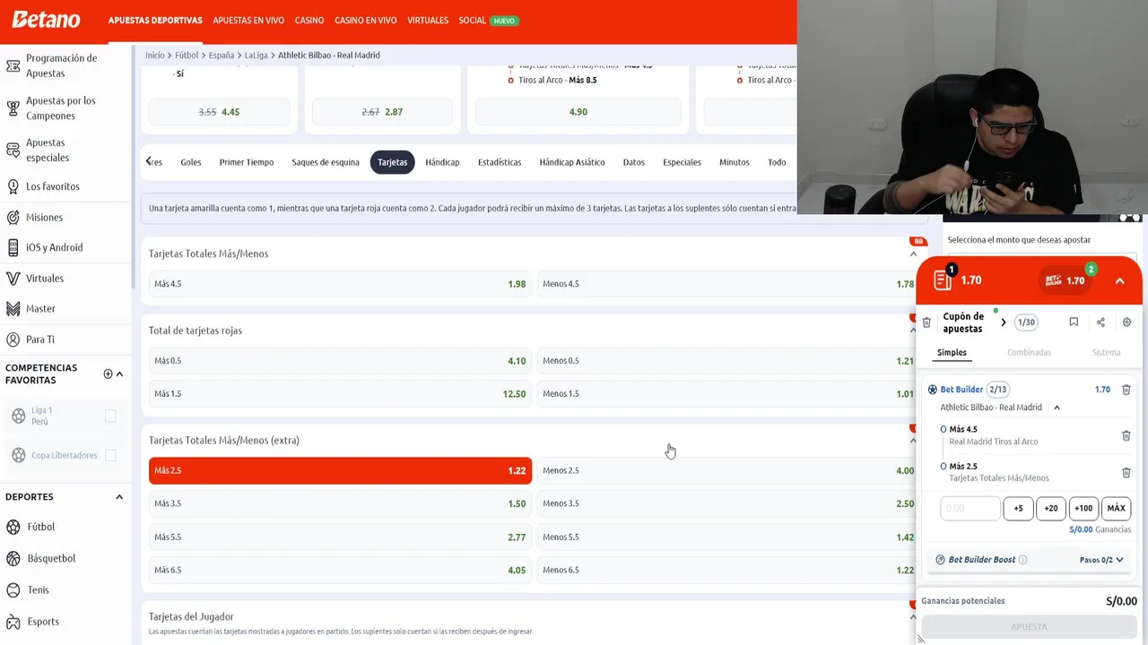Screen dimensions: 1148x645
Task: Switch to Hándicap Asiático tab
Action: [x=572, y=162]
